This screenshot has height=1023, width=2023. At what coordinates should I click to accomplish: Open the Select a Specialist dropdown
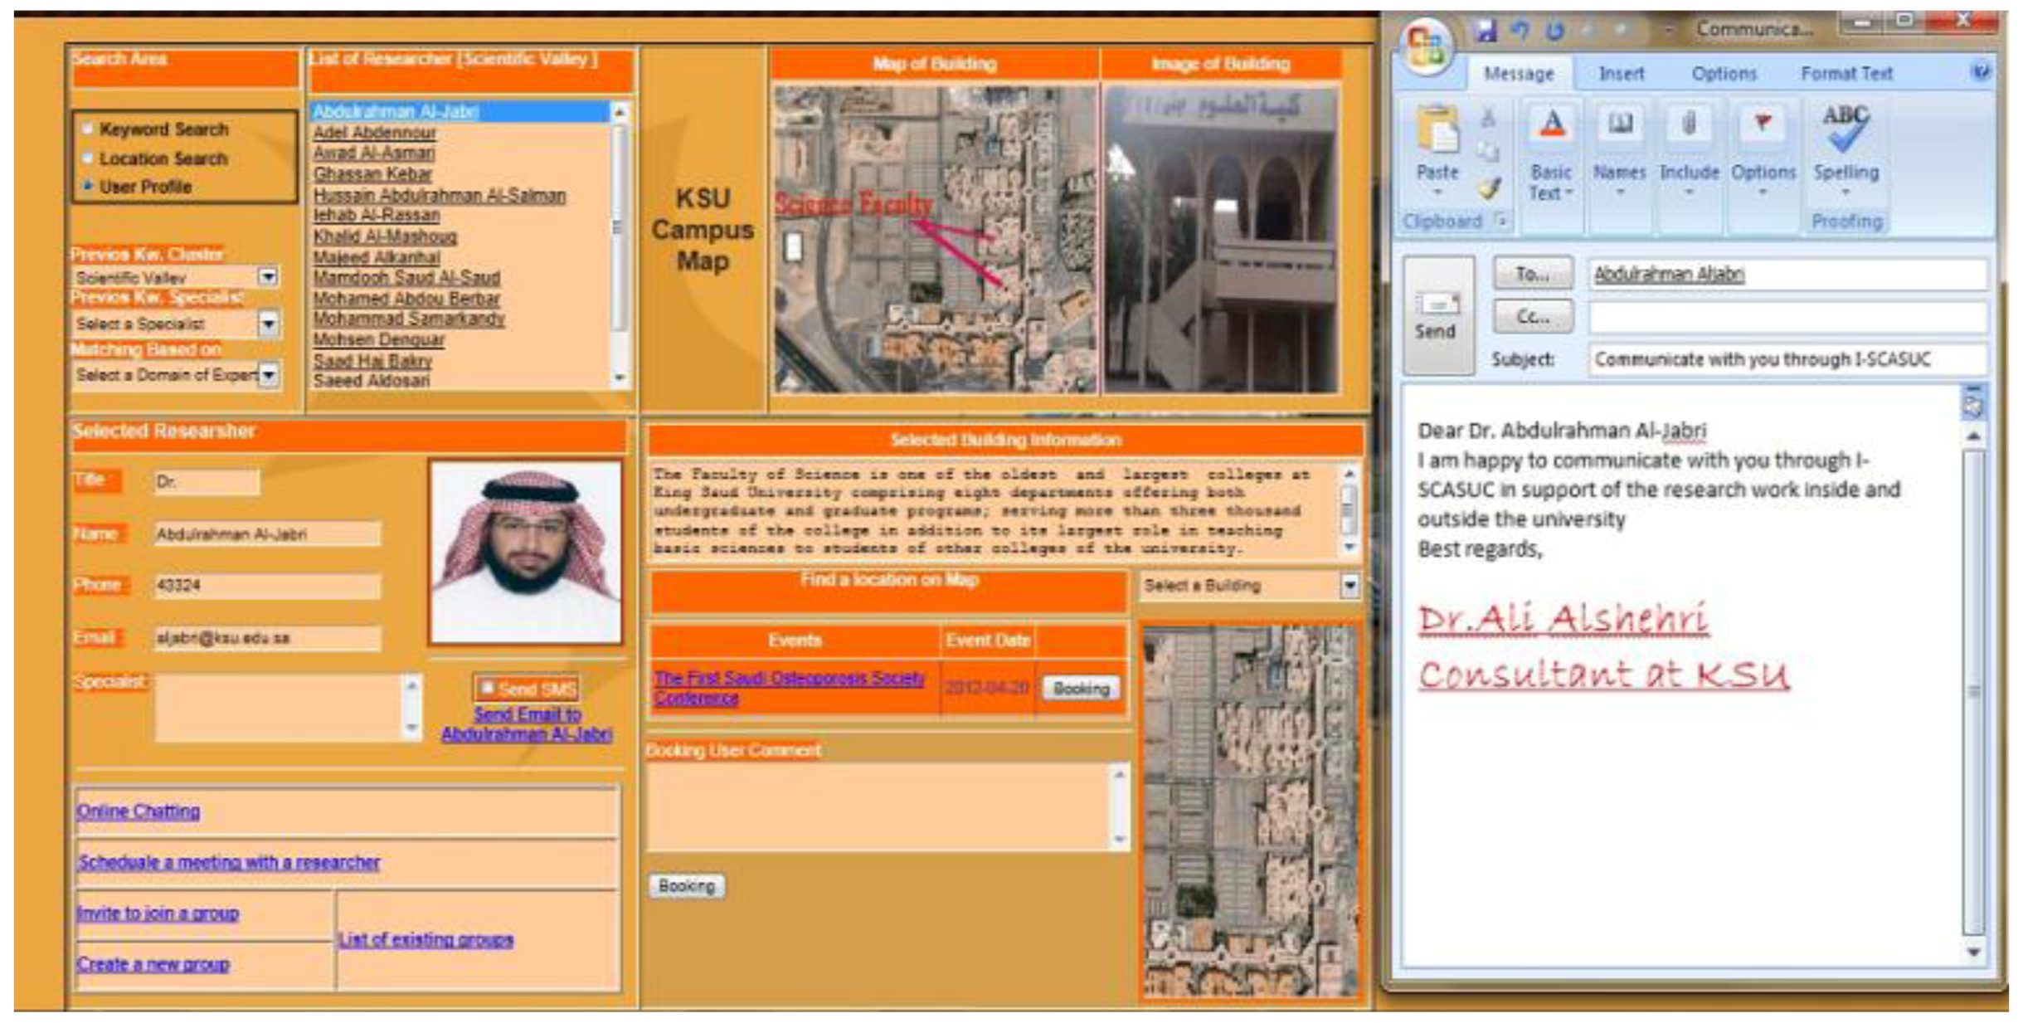click(268, 323)
